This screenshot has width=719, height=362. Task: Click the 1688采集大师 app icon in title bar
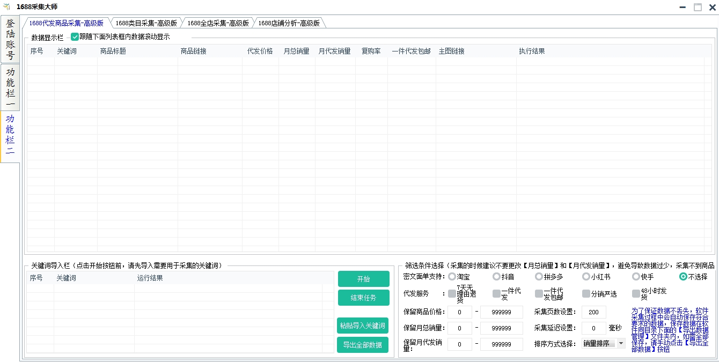pyautogui.click(x=7, y=7)
